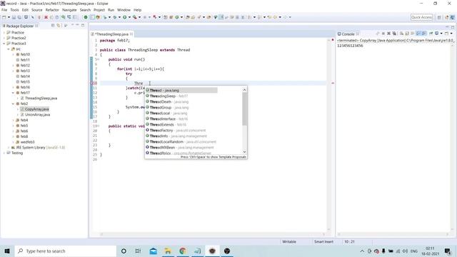Open the New wizard dropdown arrow

coord(9,17)
